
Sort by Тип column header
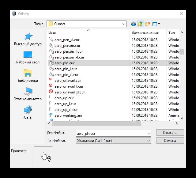click(173, 33)
